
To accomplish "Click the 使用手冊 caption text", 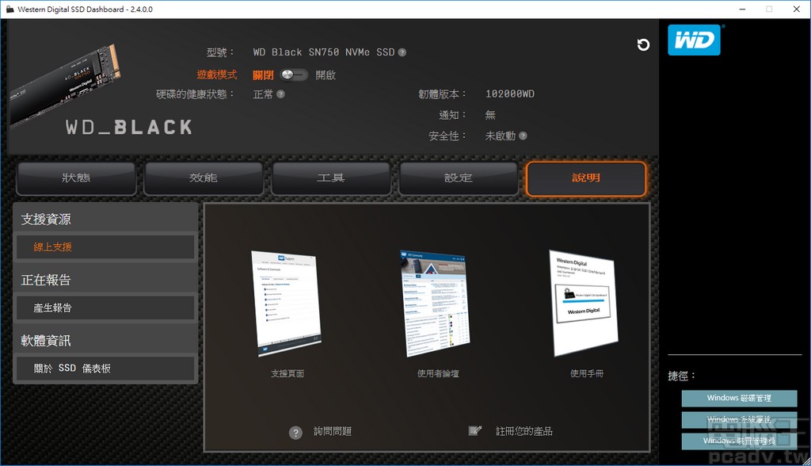I will tap(587, 373).
